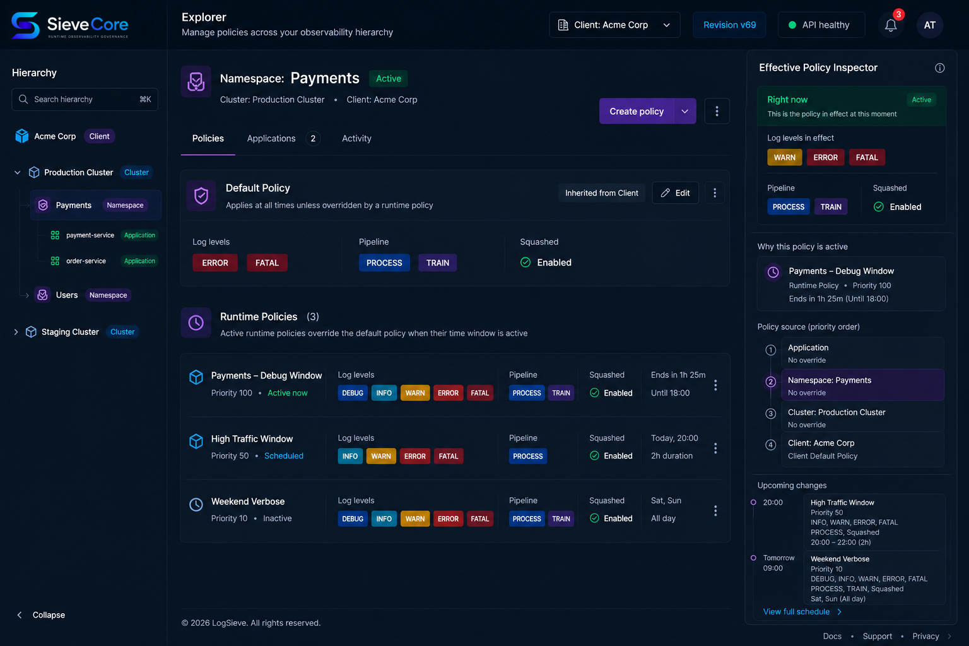Click the Tomorrow 09:00 timeline marker
Screen dimensions: 969x646
tap(753, 558)
